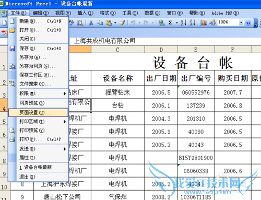Open the 视图 (View) menu
261x200 pixels.
coord(63,13)
